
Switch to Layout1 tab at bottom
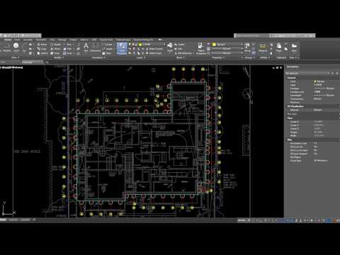[x=13, y=220]
